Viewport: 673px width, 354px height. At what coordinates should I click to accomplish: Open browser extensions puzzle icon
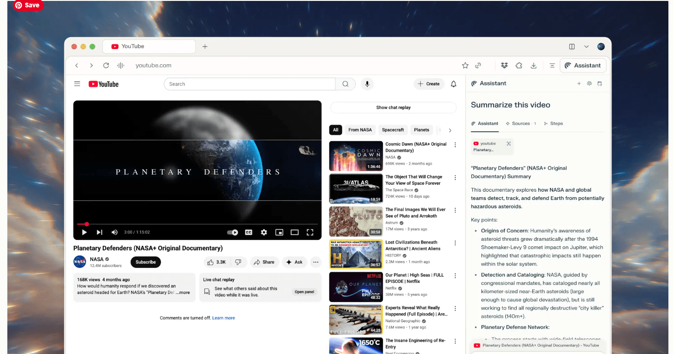[519, 66]
